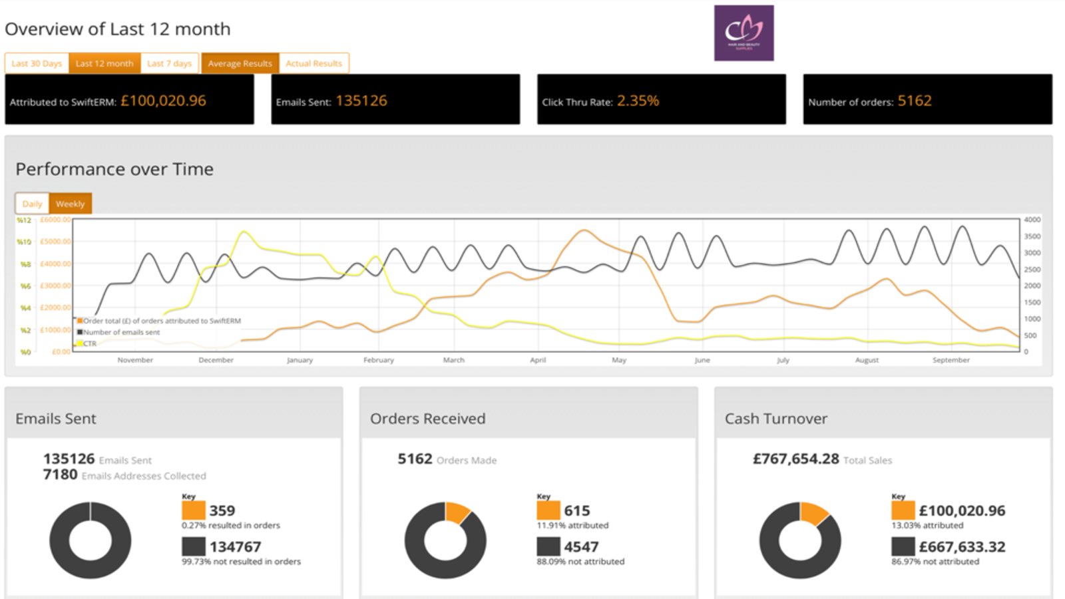Click the May label on chart axis
This screenshot has width=1065, height=599.
click(x=619, y=360)
